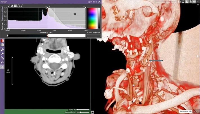The height and width of the screenshot is (114, 200).
Task: Click the left handle of the gradient bar
Action: (x=8, y=36)
